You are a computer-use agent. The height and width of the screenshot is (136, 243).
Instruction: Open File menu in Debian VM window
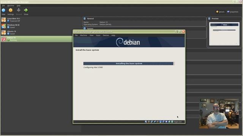76,35
